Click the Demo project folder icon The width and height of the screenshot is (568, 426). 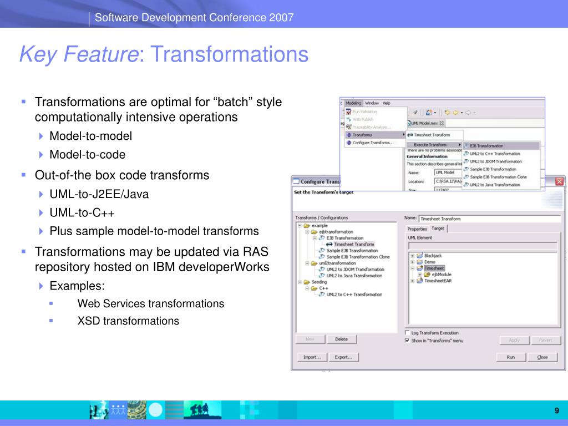[x=420, y=262]
